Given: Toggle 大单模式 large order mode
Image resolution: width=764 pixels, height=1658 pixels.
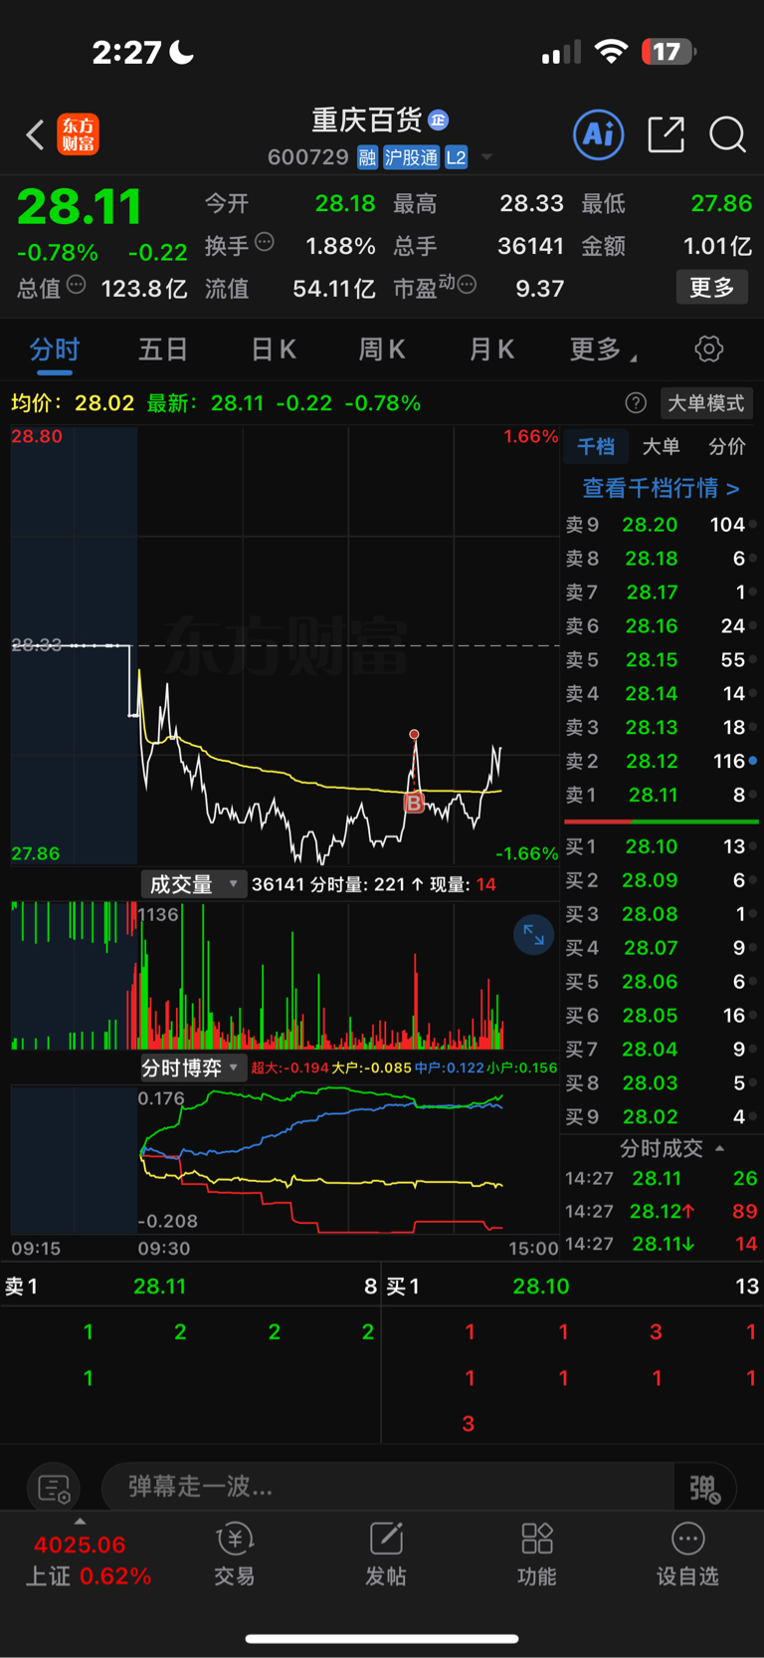Looking at the screenshot, I should (x=706, y=403).
